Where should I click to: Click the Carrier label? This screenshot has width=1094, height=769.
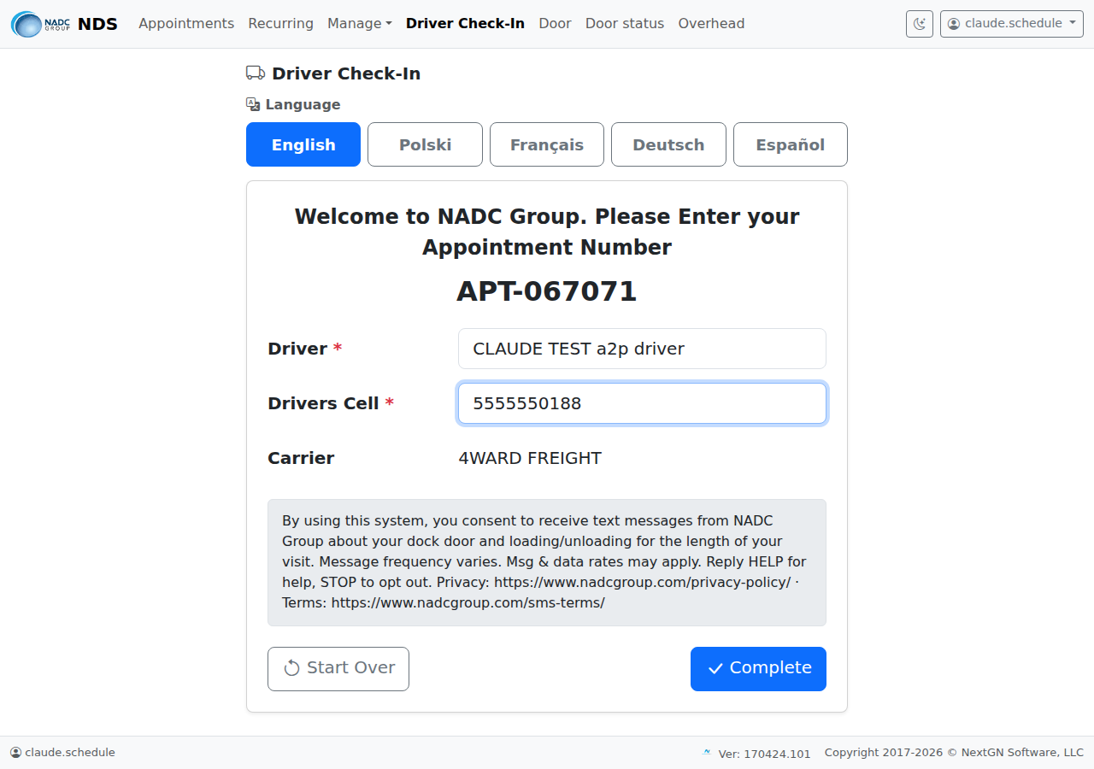(x=301, y=458)
